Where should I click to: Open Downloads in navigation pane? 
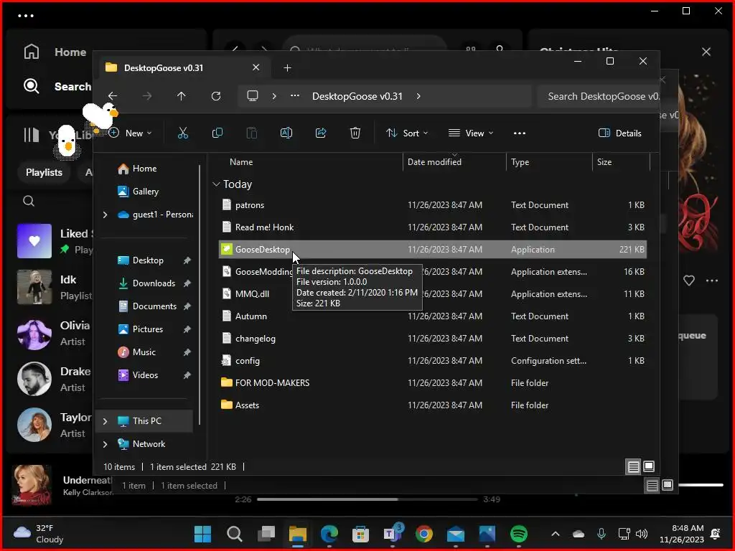(x=154, y=283)
